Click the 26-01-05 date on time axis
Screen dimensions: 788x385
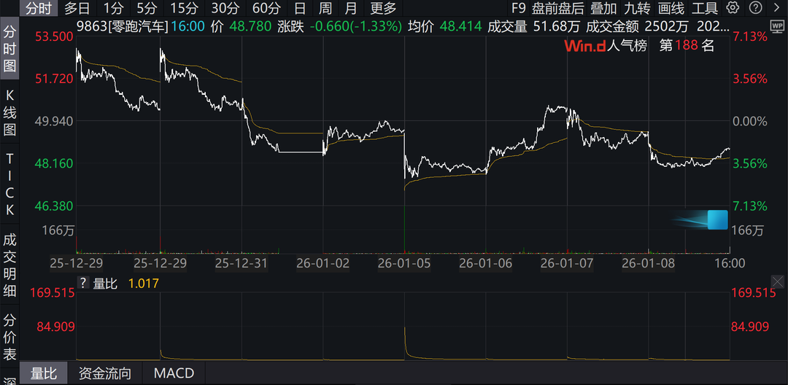[404, 263]
